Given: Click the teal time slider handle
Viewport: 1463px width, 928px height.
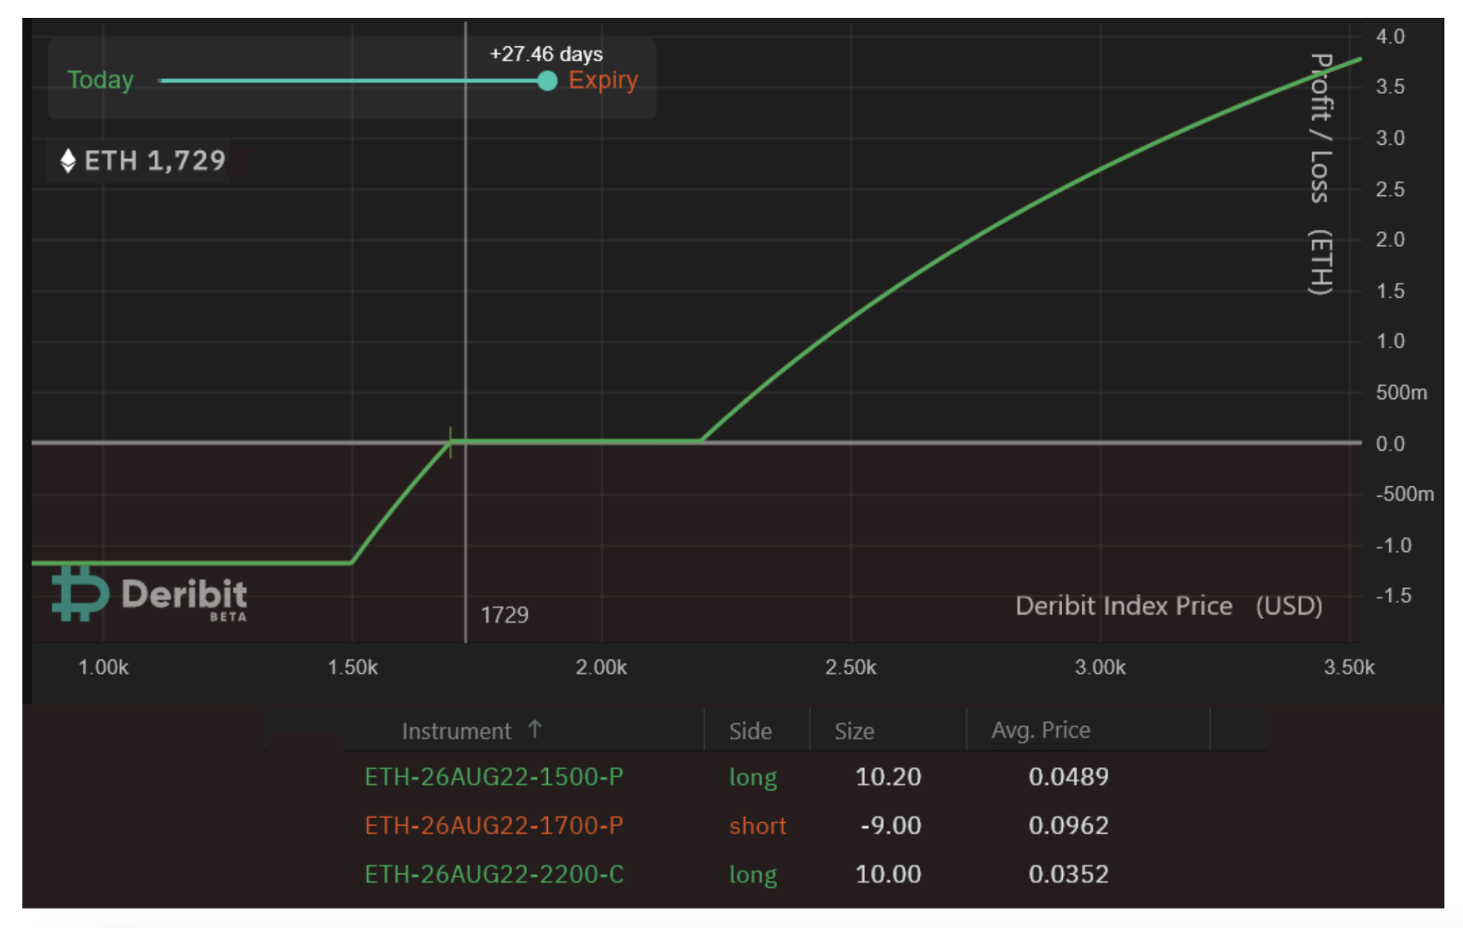Looking at the screenshot, I should click(547, 81).
